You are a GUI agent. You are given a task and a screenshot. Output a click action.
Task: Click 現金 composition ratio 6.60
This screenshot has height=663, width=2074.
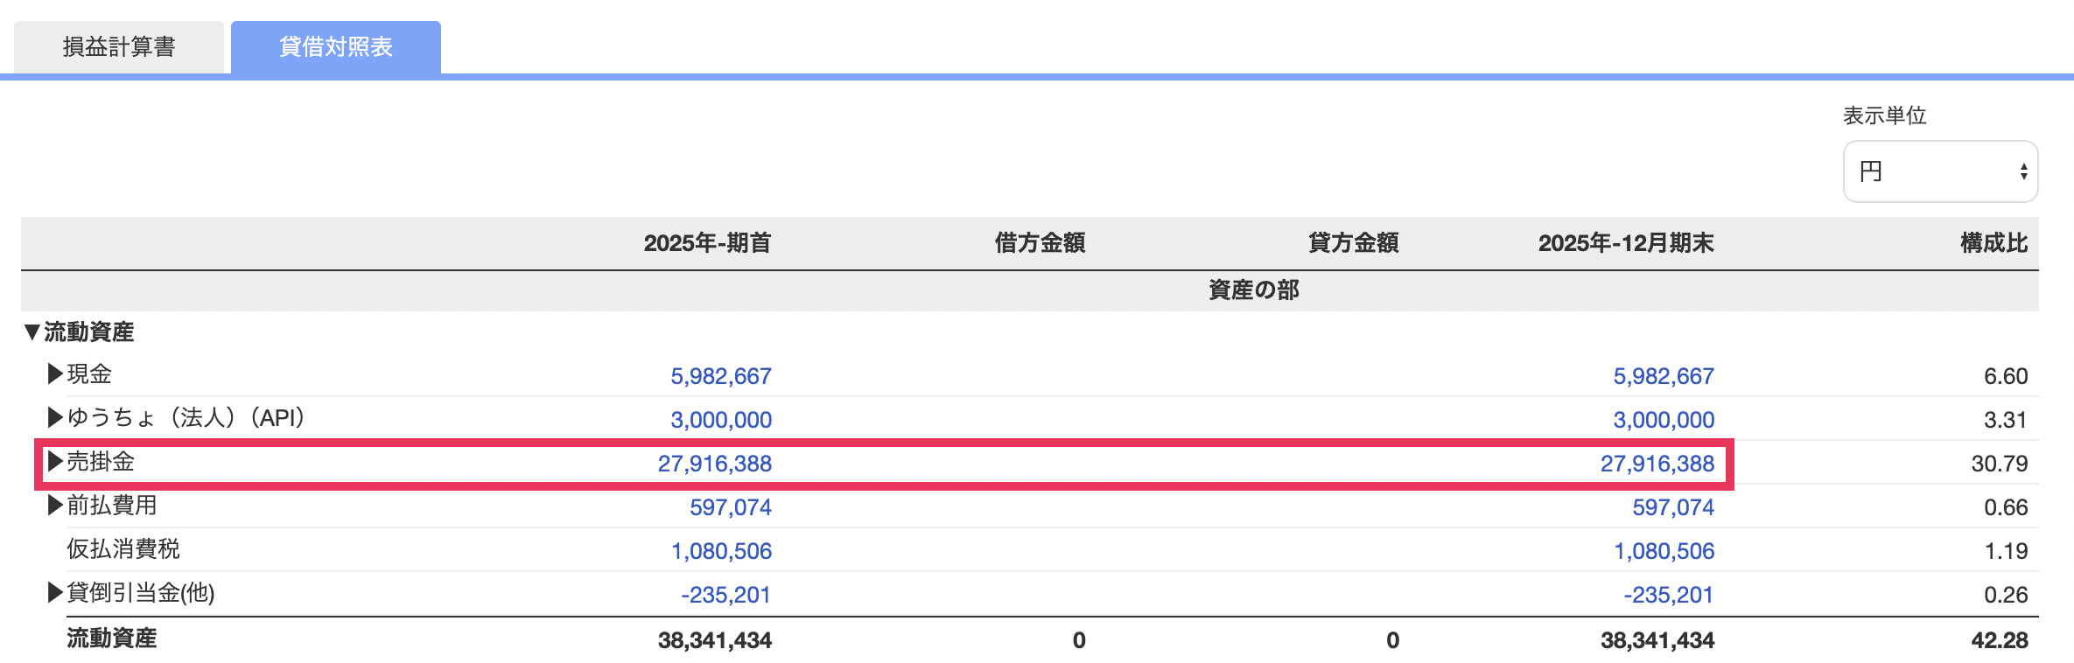2006,376
